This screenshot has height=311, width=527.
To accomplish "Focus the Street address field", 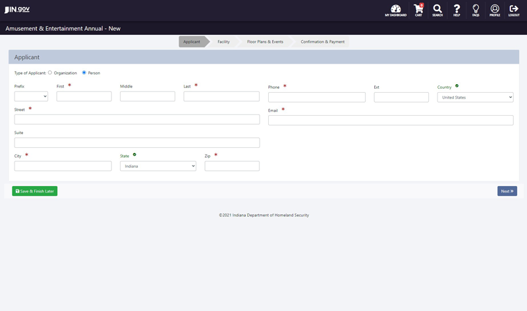I will pos(137,120).
